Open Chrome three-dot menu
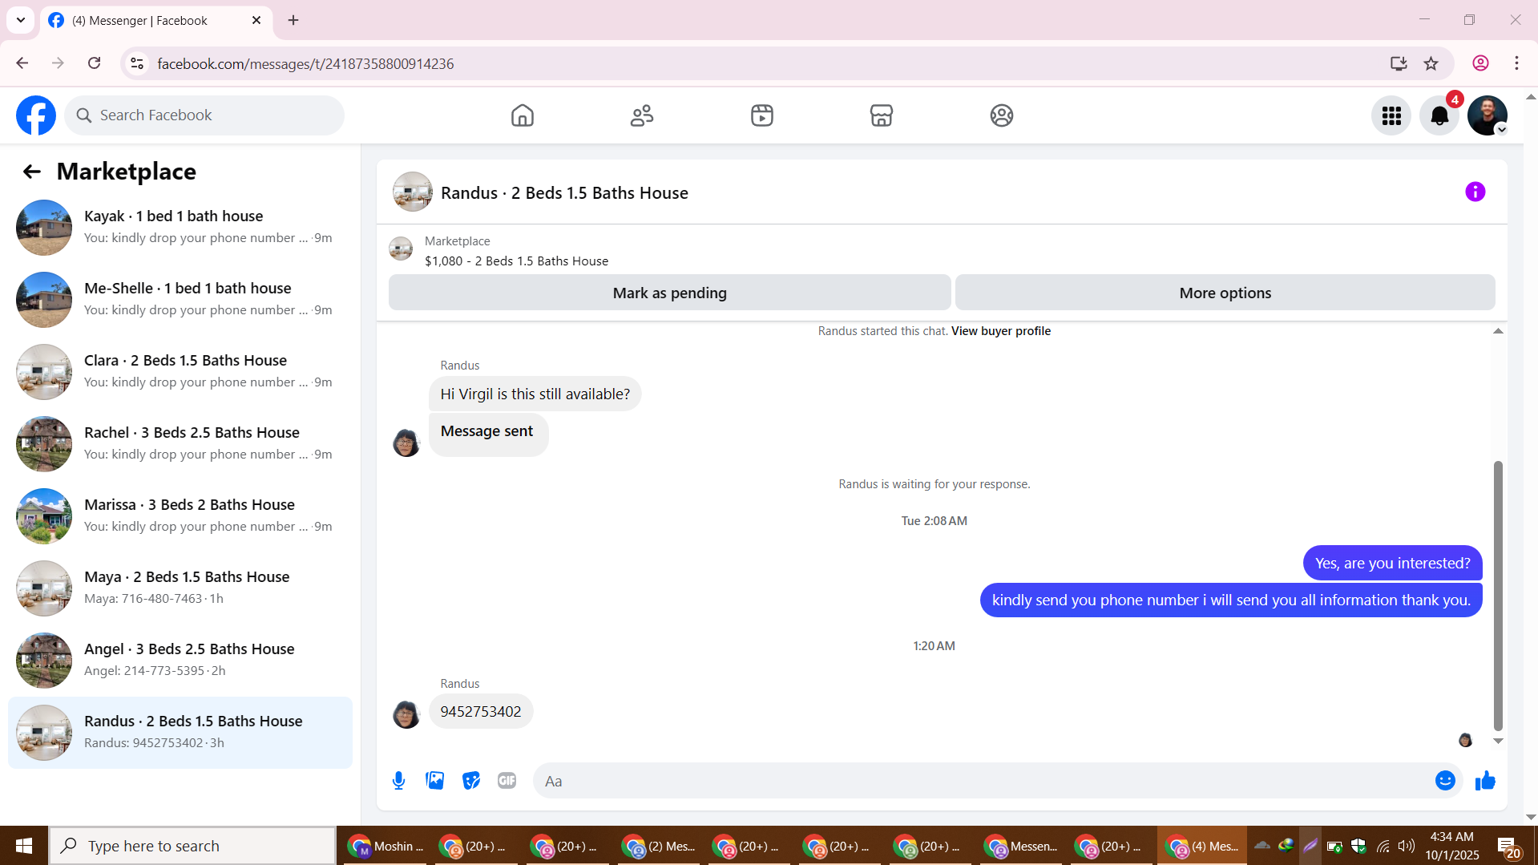1538x865 pixels. pyautogui.click(x=1516, y=63)
